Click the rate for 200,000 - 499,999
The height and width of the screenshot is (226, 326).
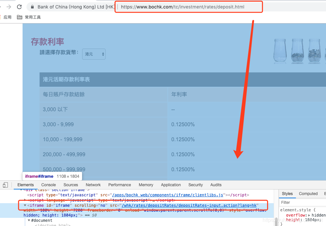pos(183,154)
